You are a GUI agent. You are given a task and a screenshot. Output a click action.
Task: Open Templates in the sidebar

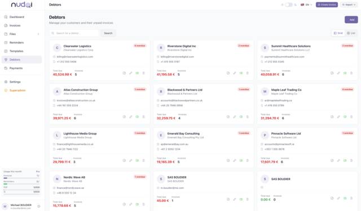pos(21,51)
